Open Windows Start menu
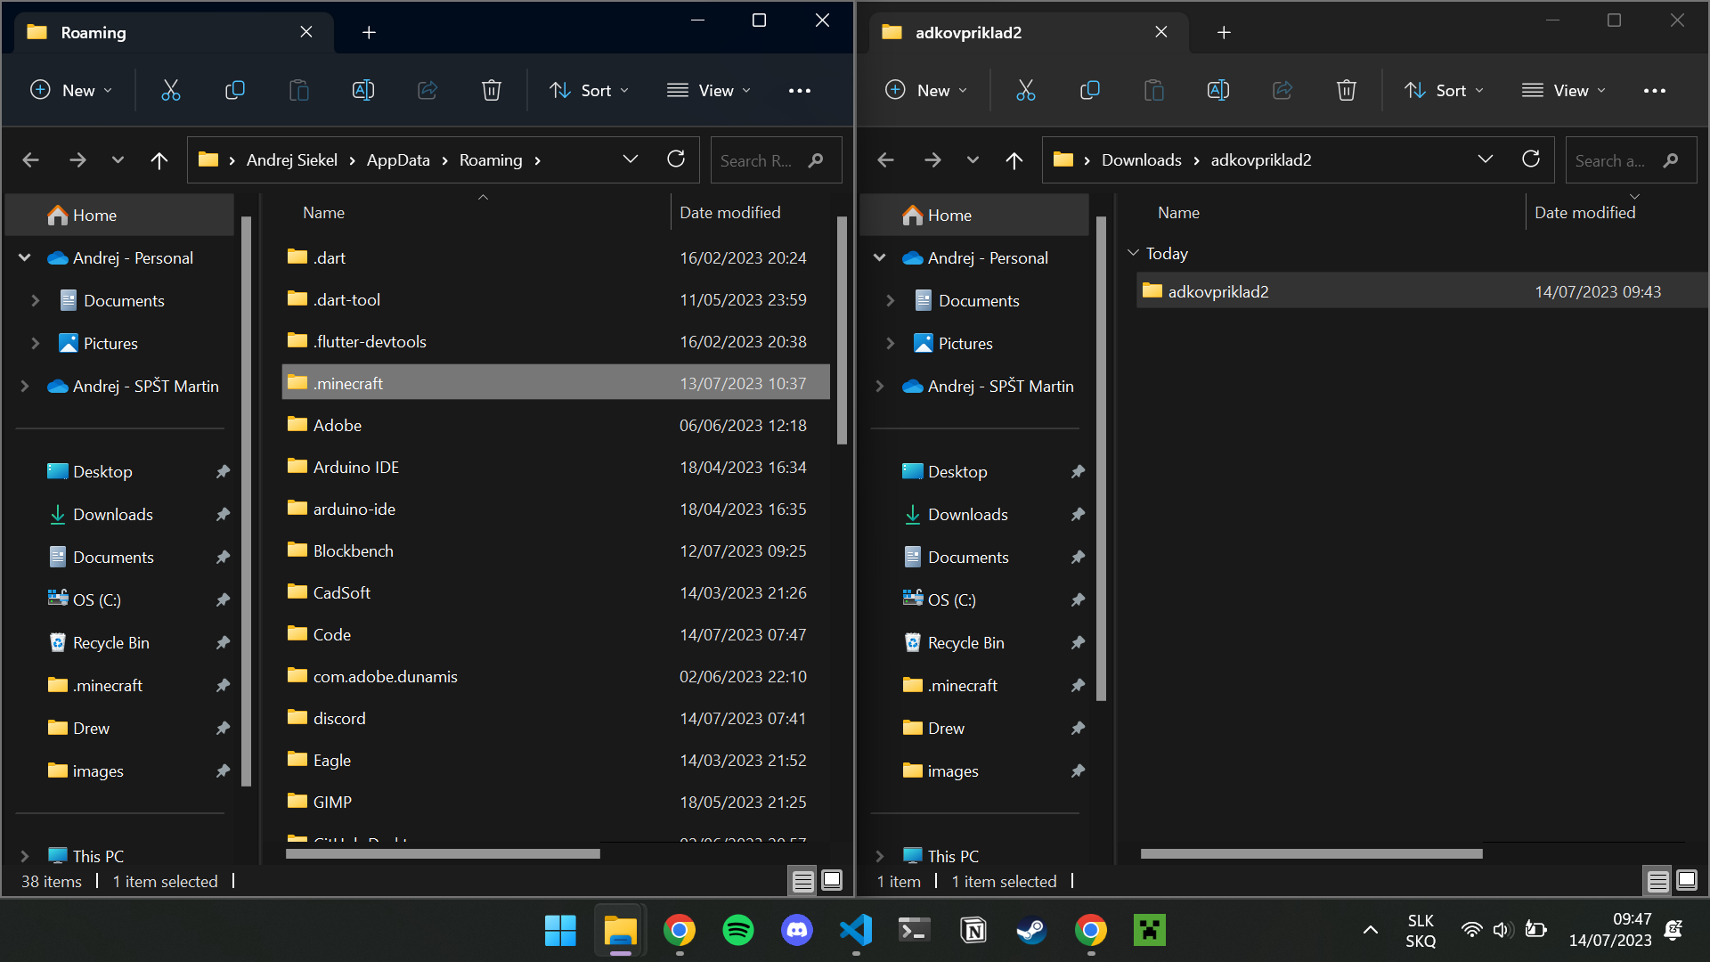 pos(560,930)
